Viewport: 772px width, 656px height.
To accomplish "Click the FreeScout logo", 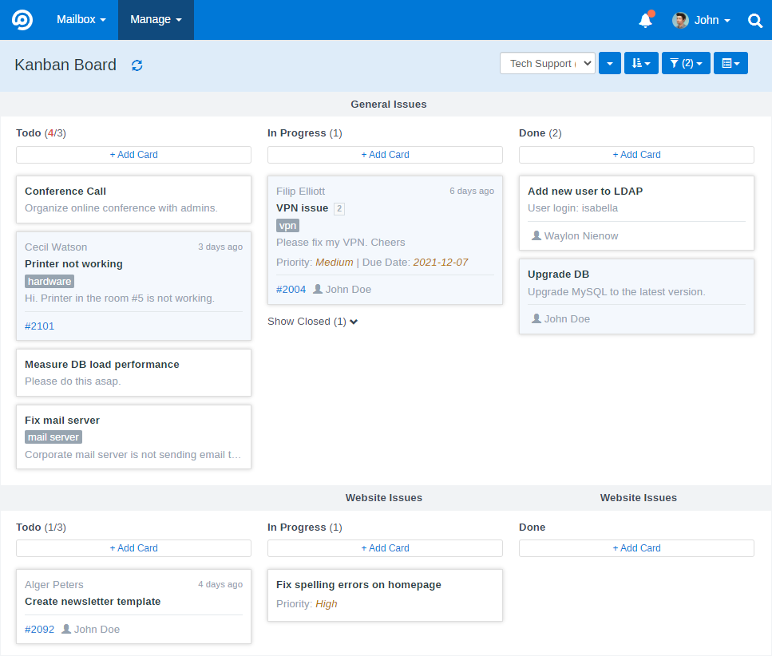I will [x=21, y=19].
